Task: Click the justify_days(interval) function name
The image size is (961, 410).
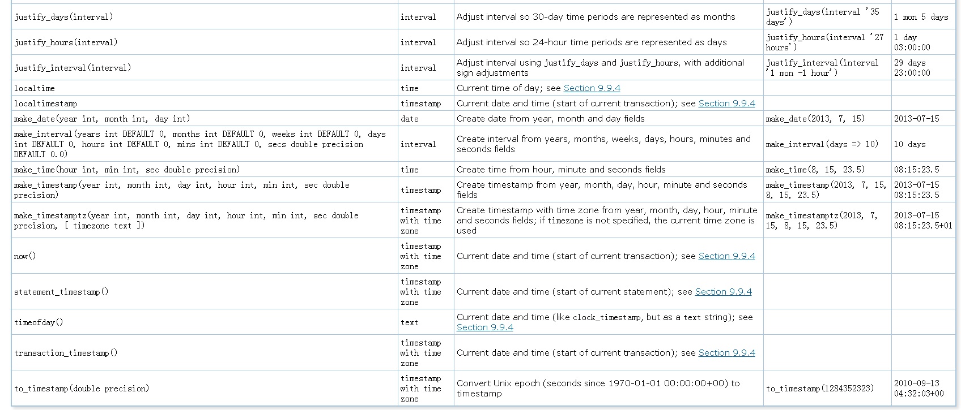Action: (63, 17)
